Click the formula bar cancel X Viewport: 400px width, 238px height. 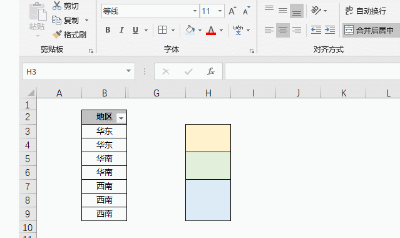coord(166,71)
